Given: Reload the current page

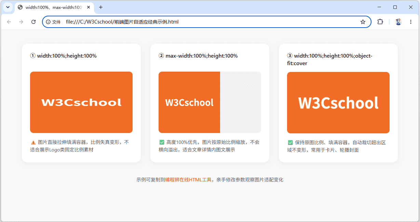Looking at the screenshot, I should click(33, 22).
